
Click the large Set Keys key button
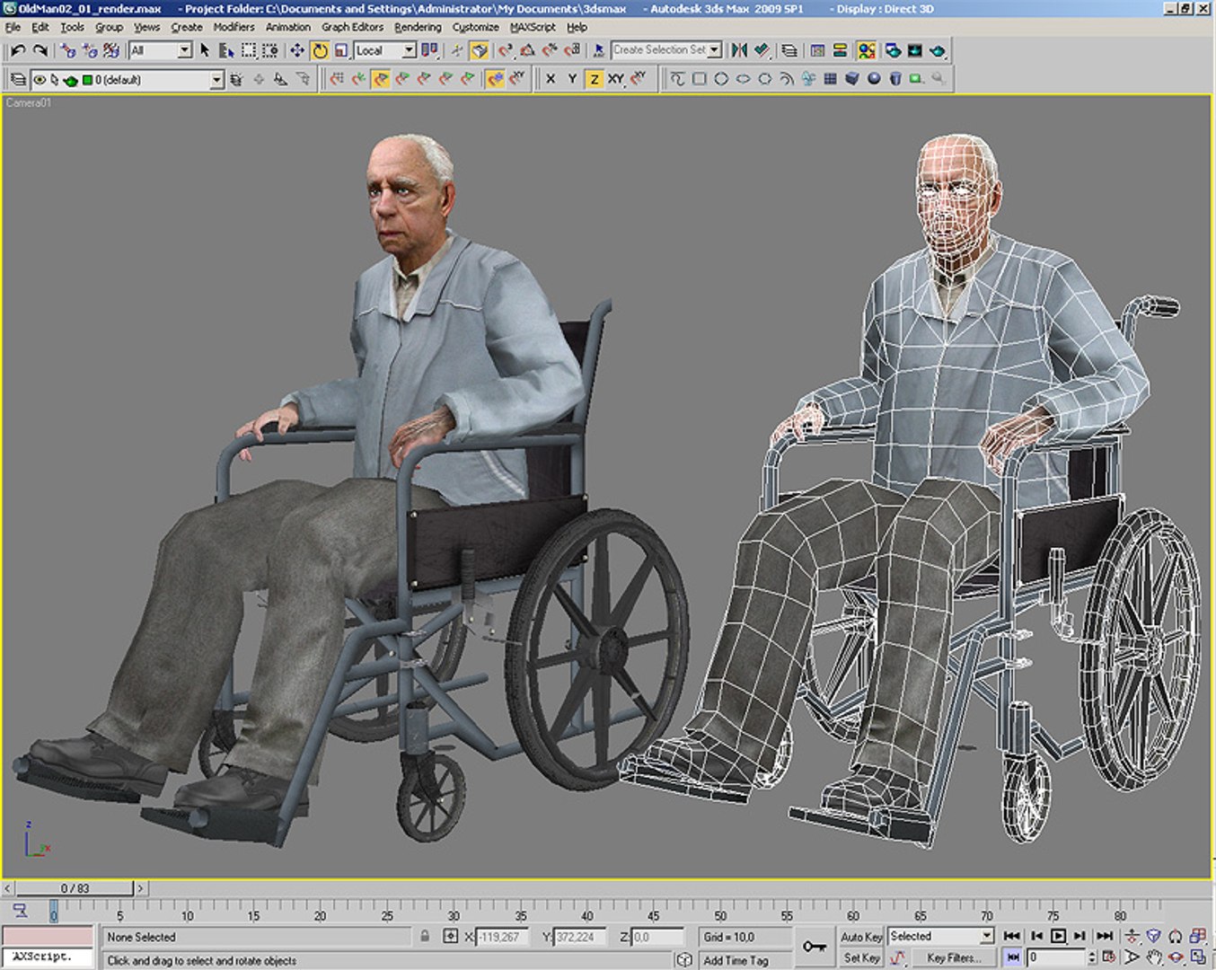point(815,947)
